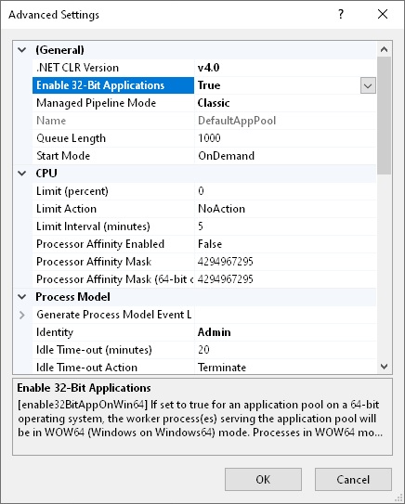The image size is (405, 504).
Task: Collapse the Process Model section chevron
Action: [22, 297]
